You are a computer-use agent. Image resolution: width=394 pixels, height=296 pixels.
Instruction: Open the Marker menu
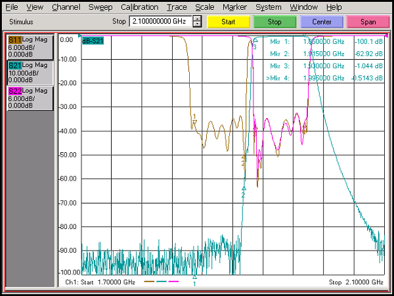tap(234, 7)
